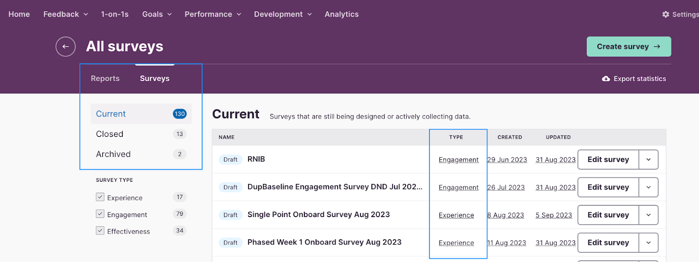Toggle the Effectiveness survey type checkbox
Image resolution: width=699 pixels, height=262 pixels.
coord(100,231)
